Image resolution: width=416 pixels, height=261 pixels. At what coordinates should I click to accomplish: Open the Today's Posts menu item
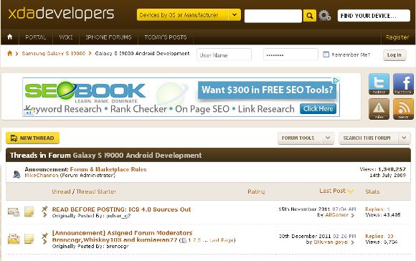pyautogui.click(x=166, y=37)
